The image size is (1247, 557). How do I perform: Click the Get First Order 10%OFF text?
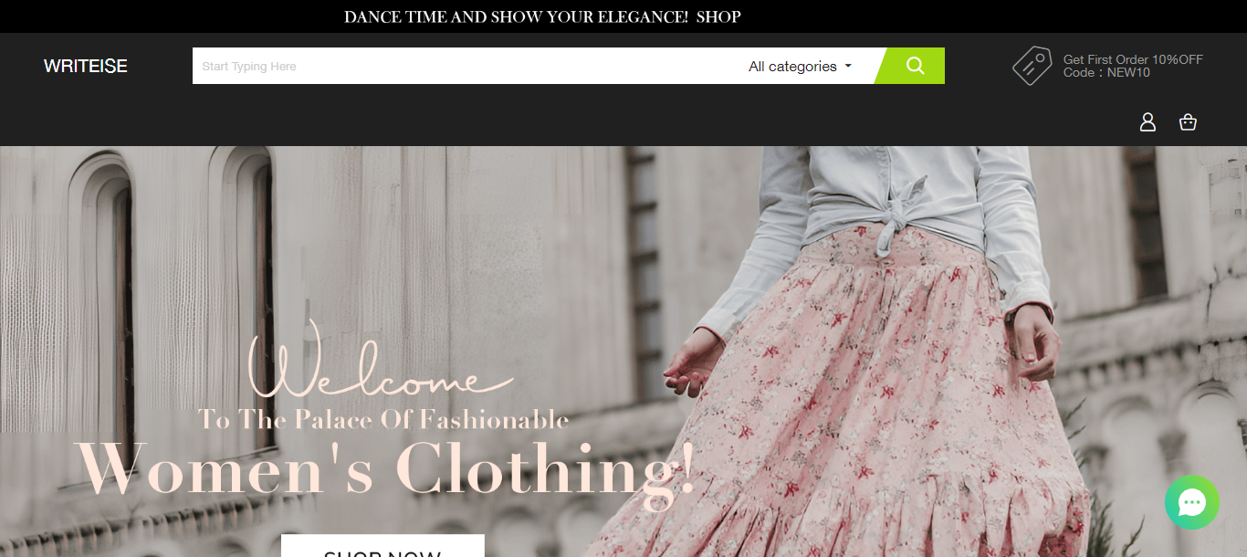(1133, 59)
